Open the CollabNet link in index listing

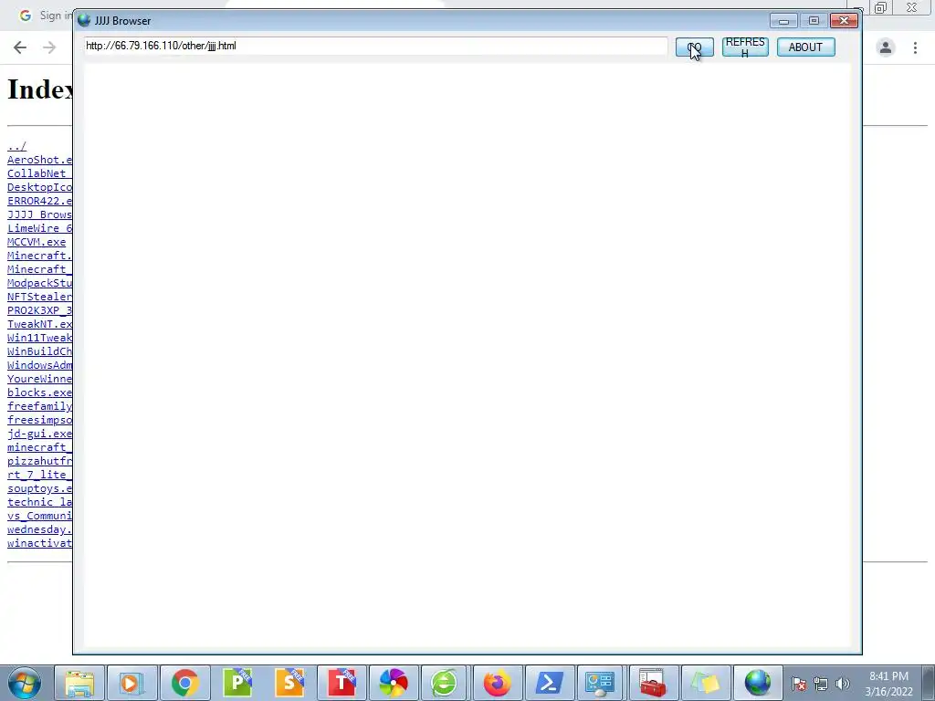[x=39, y=173]
